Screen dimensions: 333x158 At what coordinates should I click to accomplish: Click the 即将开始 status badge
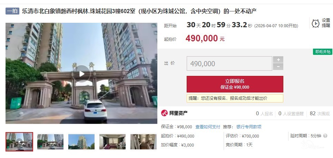click(x=323, y=52)
